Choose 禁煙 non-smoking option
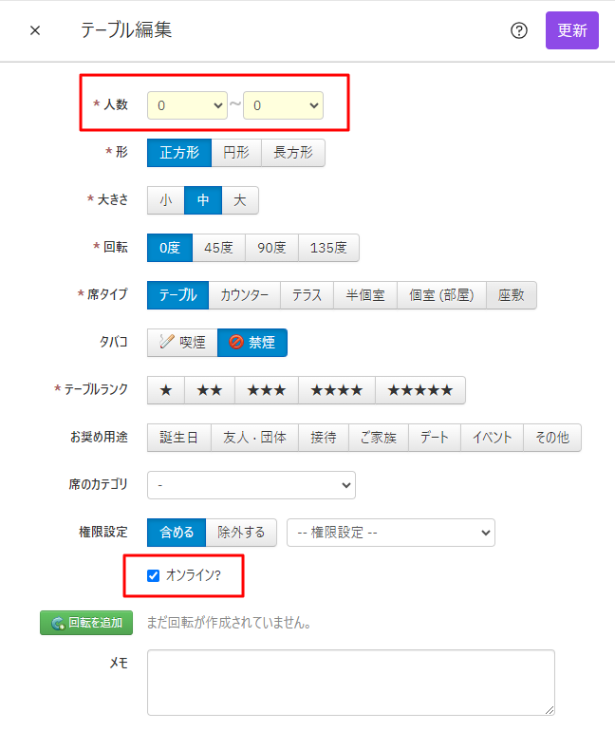The height and width of the screenshot is (731, 615). click(252, 343)
